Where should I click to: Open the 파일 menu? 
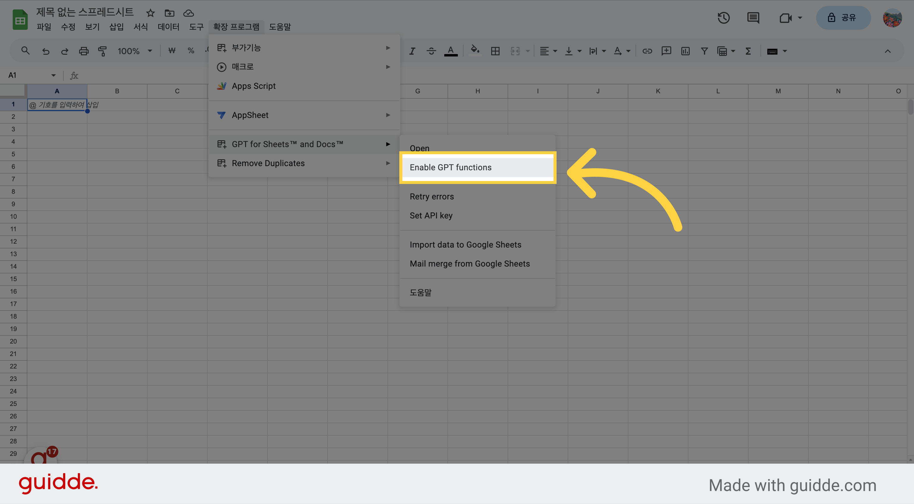pyautogui.click(x=44, y=27)
